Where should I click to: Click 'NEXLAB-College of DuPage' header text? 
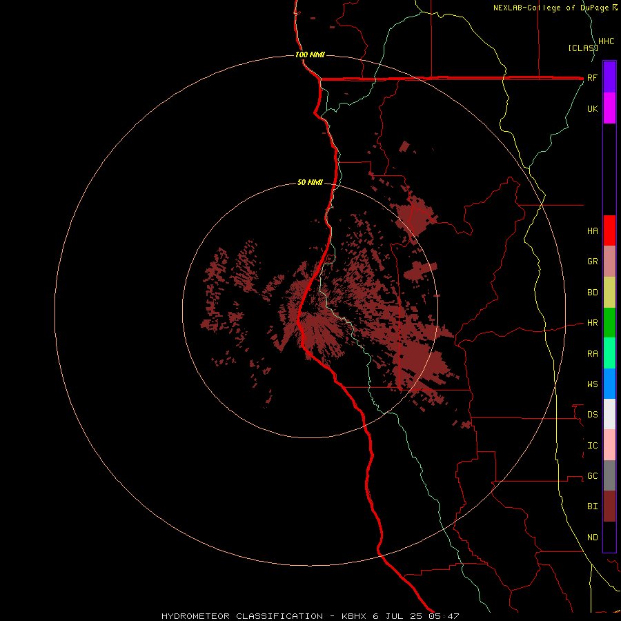click(552, 8)
